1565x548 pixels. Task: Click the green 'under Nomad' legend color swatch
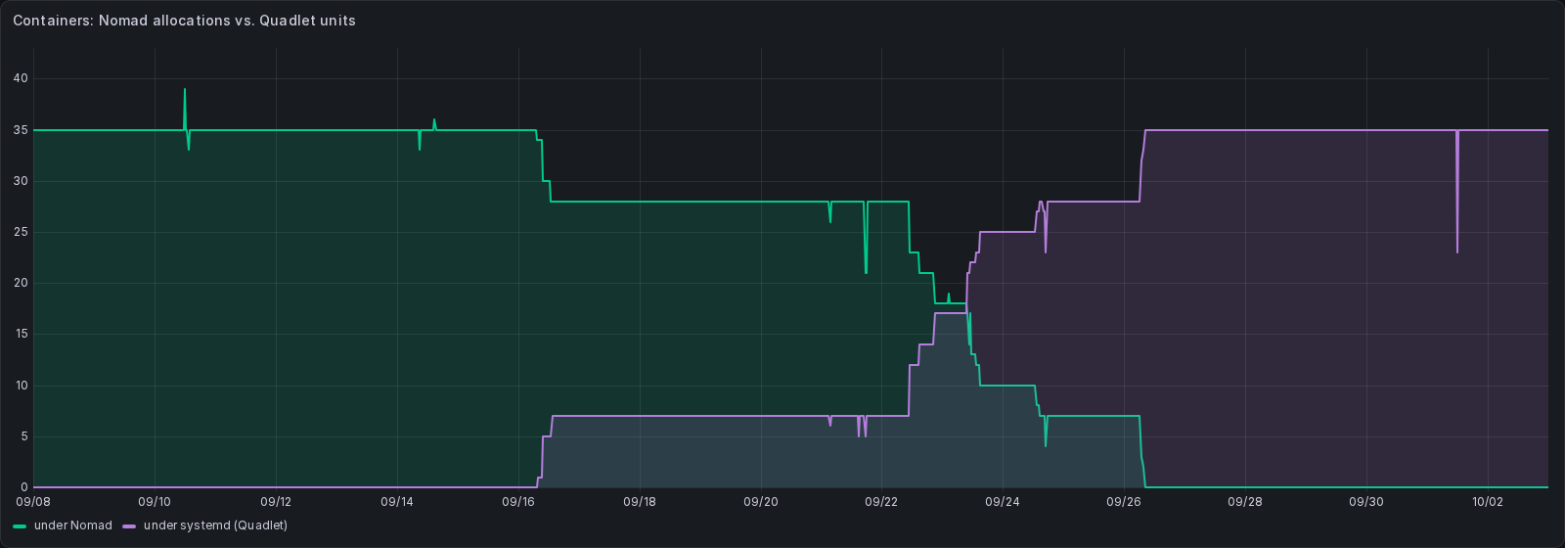pos(21,525)
